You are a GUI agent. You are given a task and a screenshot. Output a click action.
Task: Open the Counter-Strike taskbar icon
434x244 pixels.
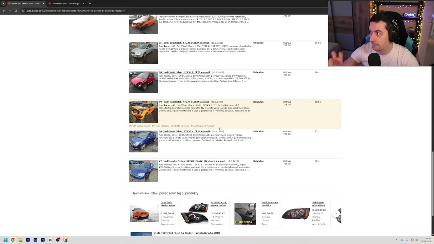[65, 240]
